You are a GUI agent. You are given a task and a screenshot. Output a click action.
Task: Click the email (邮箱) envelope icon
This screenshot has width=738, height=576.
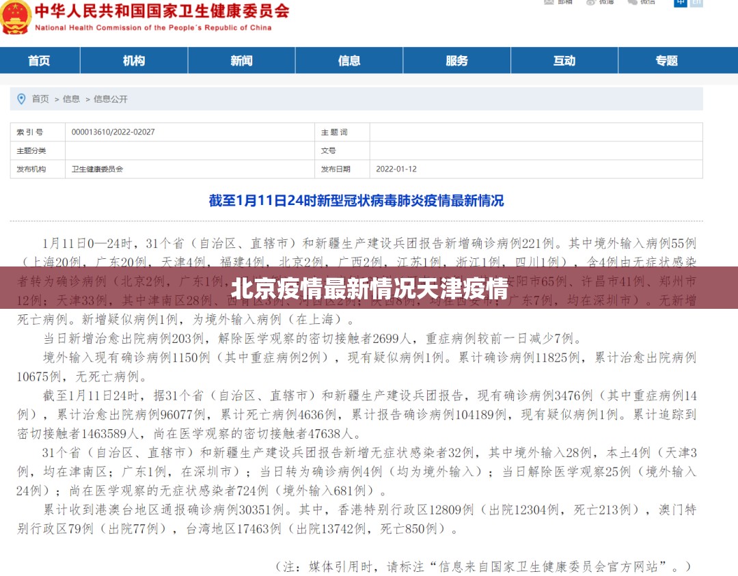pos(549,3)
